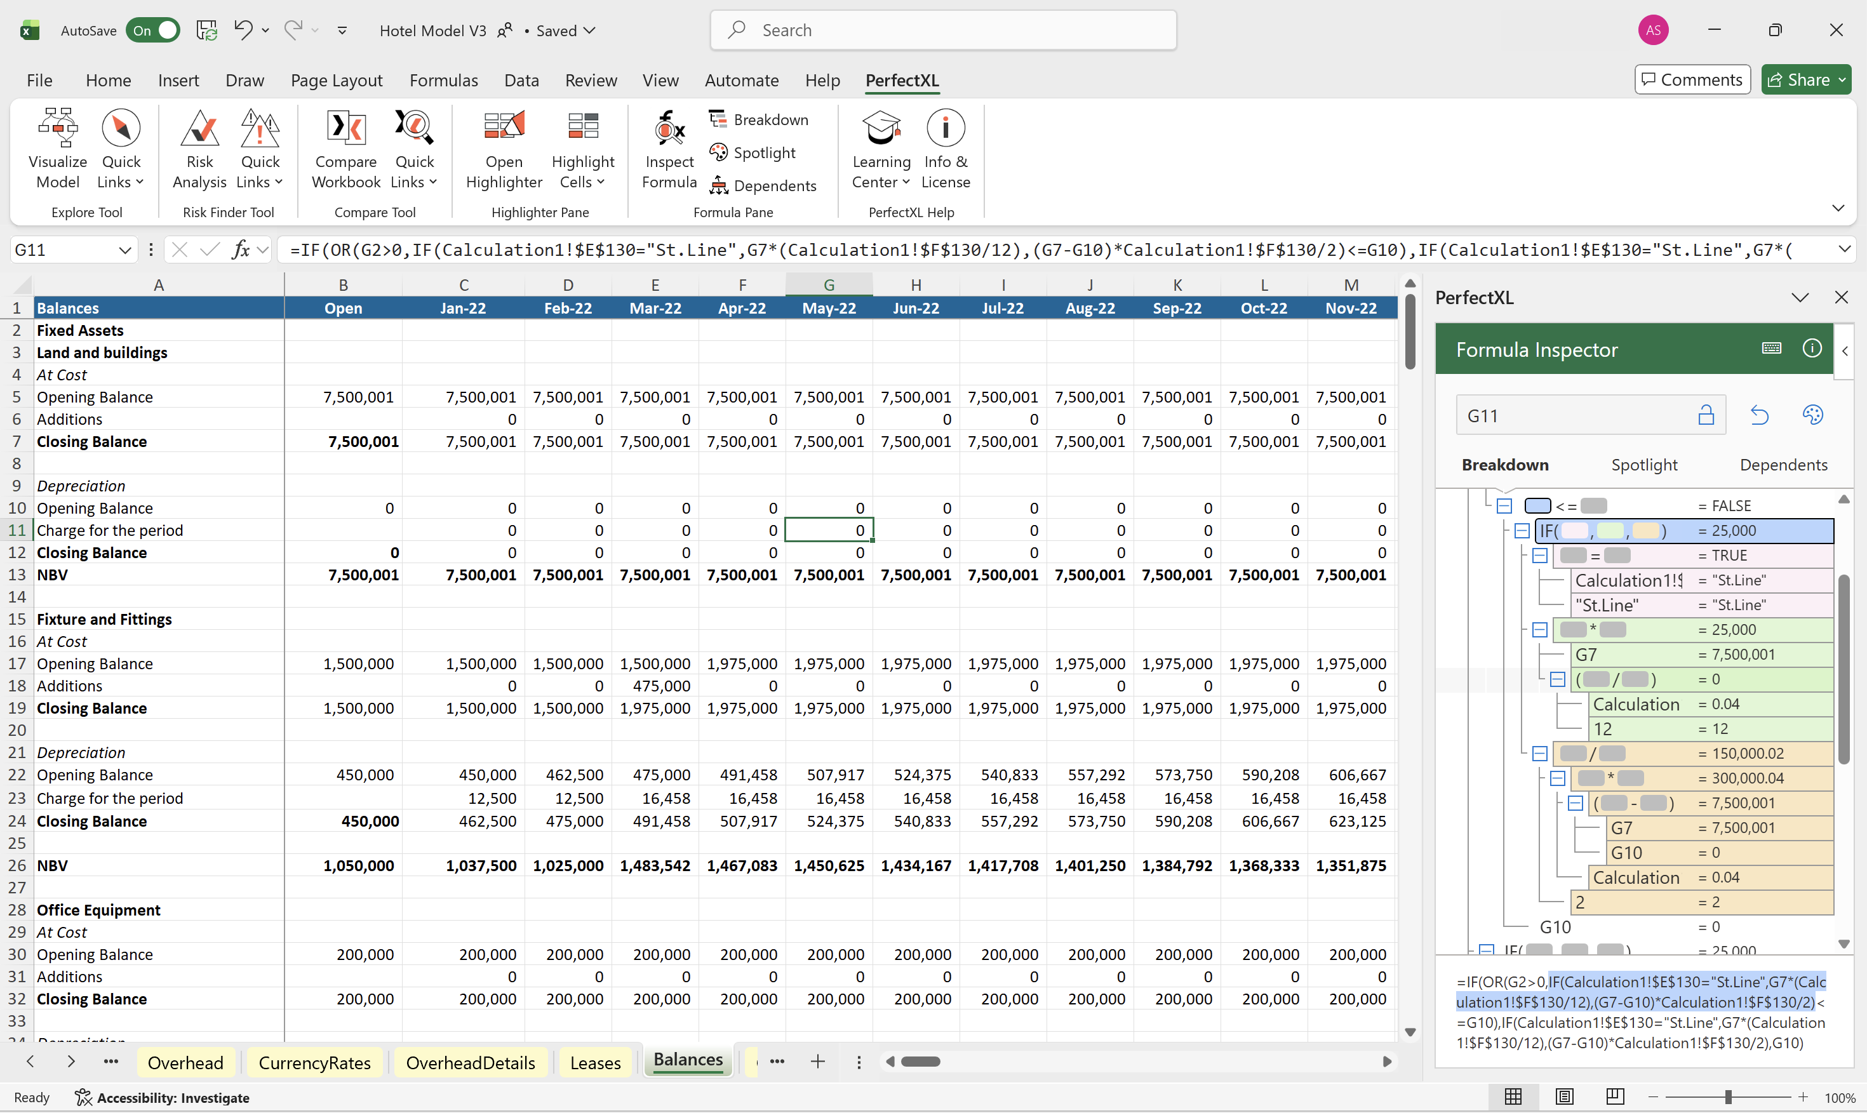1867x1113 pixels.
Task: Expand the formula bar chevron
Action: [x=1844, y=250]
